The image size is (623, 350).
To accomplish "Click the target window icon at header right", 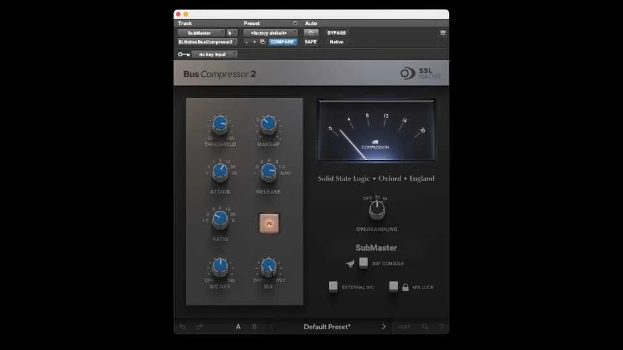I will (x=443, y=33).
